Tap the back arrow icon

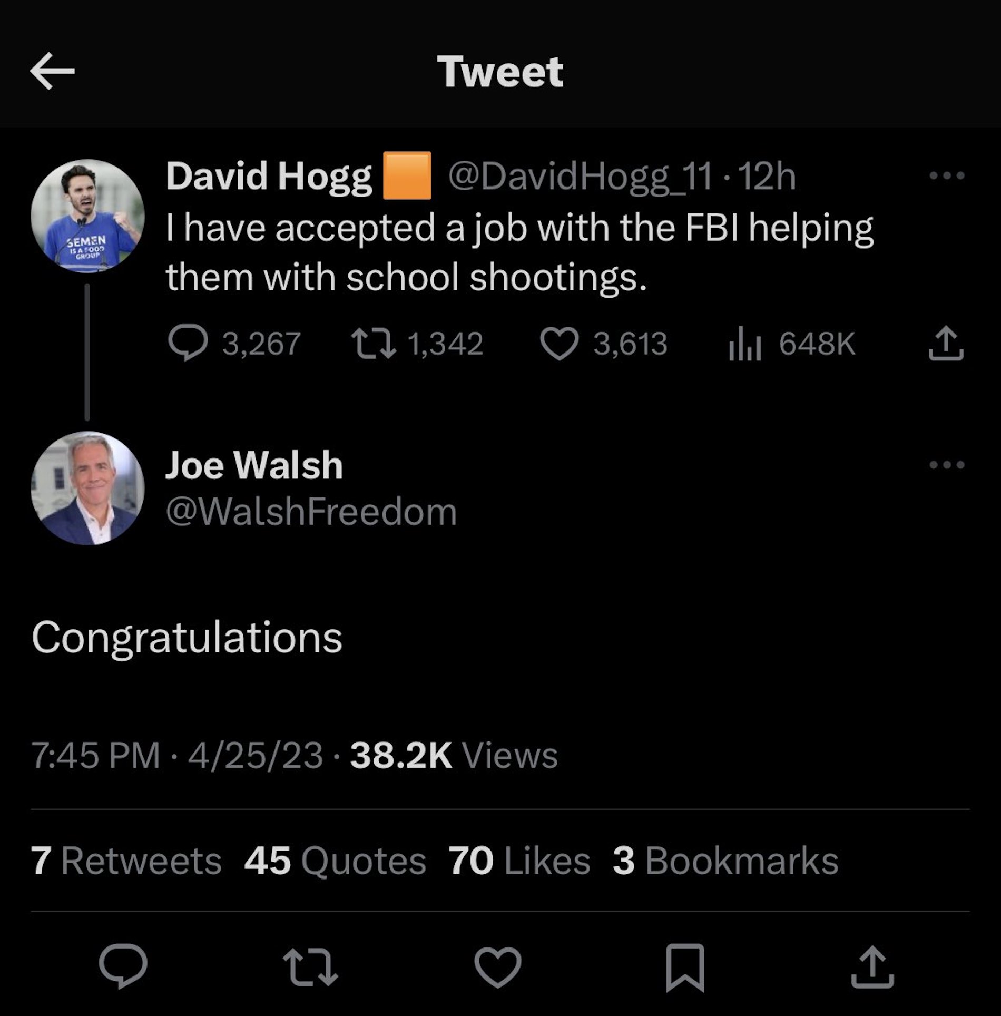click(52, 71)
